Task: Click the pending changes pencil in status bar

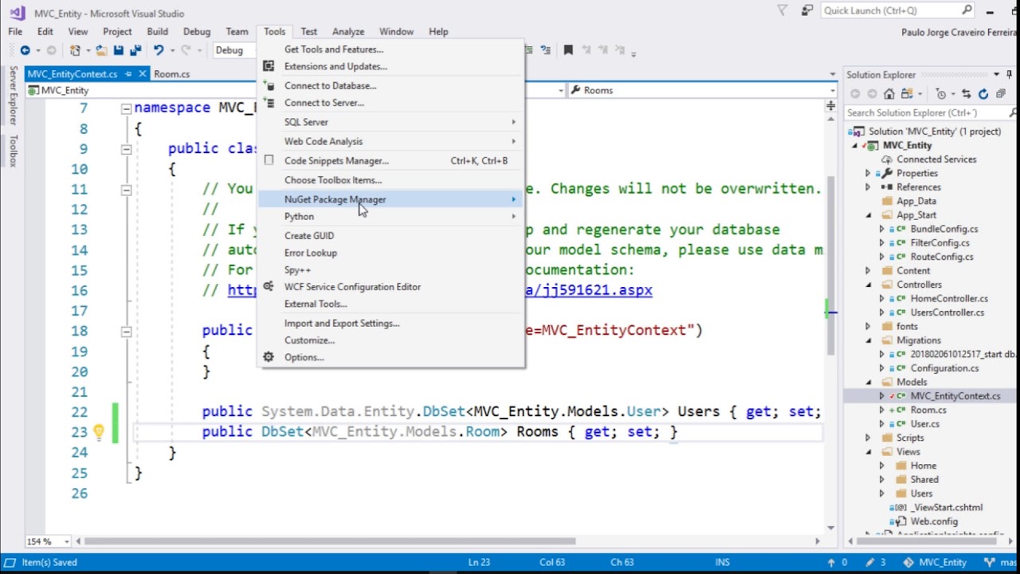Action: coord(870,562)
